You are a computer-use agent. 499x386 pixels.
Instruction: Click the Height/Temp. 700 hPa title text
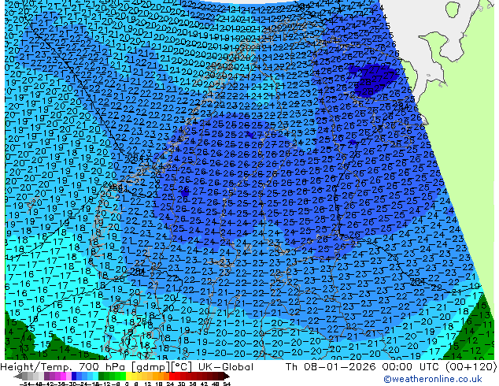96,367
